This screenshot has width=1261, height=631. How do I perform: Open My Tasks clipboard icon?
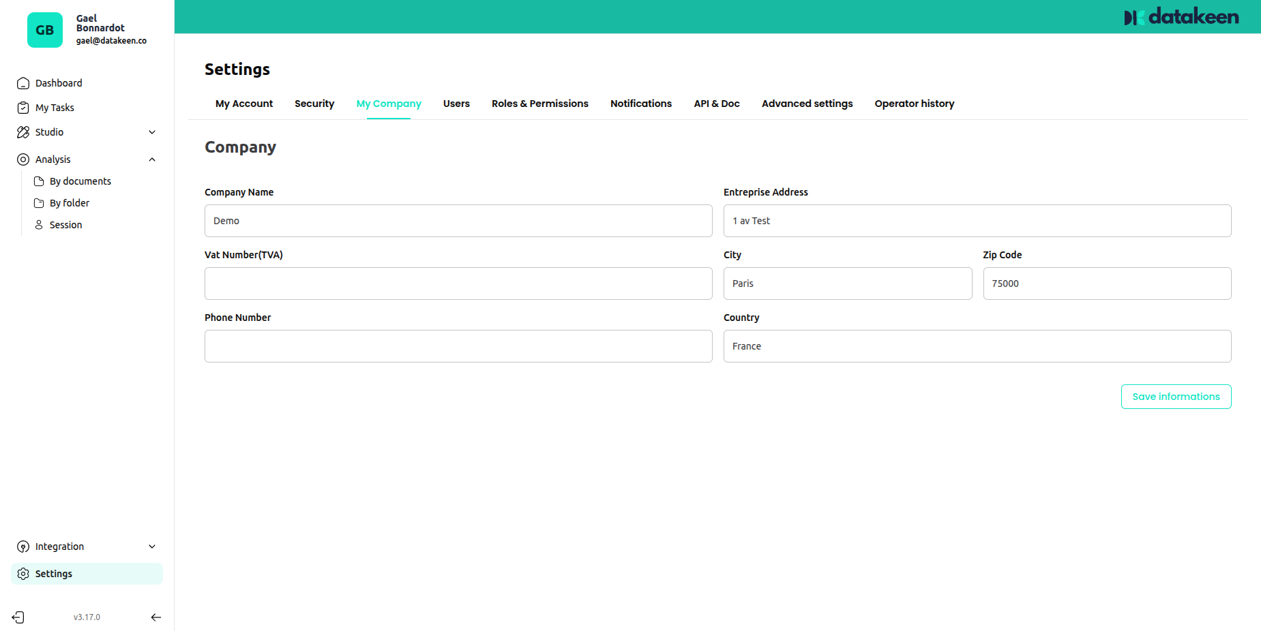point(23,108)
